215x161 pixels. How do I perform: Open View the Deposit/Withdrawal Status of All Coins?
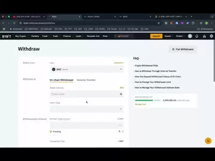pos(158,77)
